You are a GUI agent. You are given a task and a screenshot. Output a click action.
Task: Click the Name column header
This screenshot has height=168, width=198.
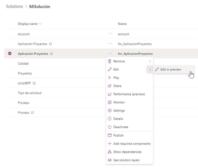122,24
